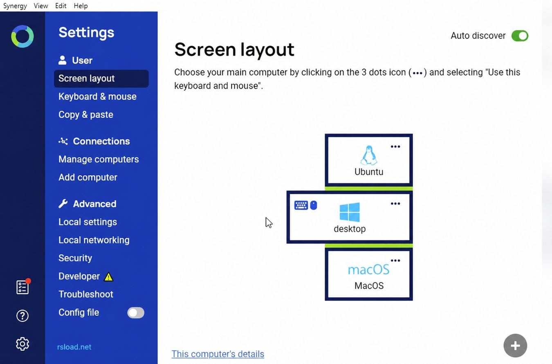Screen dimensions: 552x364
Task: Open the Edit menu
Action: [x=61, y=6]
